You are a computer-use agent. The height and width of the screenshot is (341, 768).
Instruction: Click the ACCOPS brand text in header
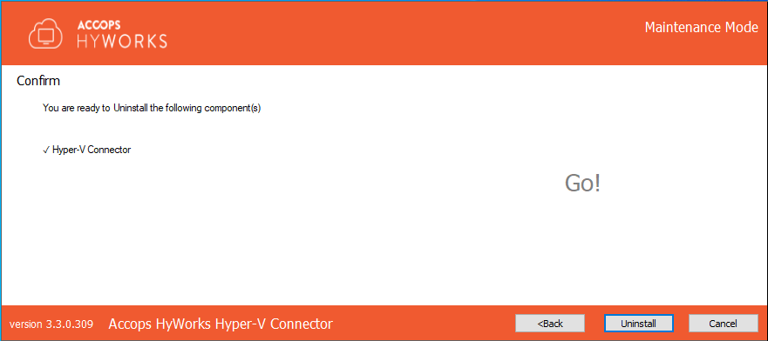coord(99,25)
